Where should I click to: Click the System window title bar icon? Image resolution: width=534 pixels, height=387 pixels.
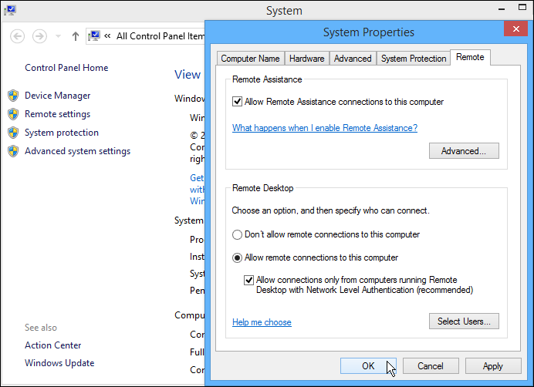pos(10,10)
